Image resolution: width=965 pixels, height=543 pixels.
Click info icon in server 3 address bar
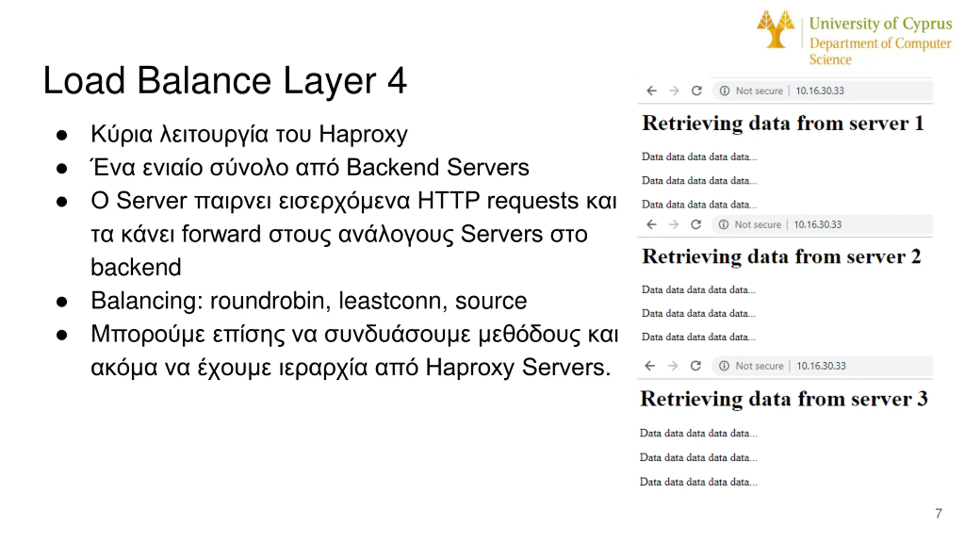724,366
